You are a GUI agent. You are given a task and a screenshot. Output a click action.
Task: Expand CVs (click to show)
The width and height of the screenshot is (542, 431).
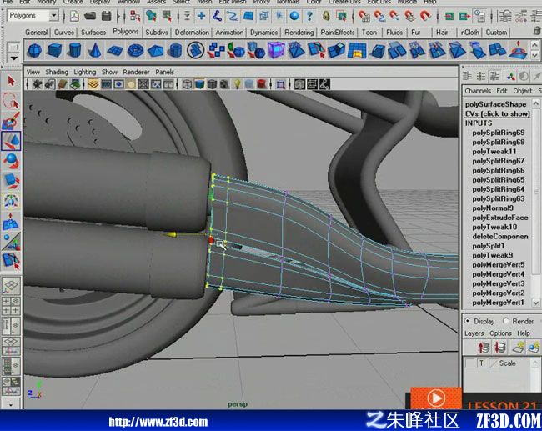point(497,113)
